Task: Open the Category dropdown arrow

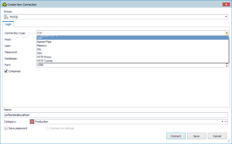Action: [x=222, y=122]
